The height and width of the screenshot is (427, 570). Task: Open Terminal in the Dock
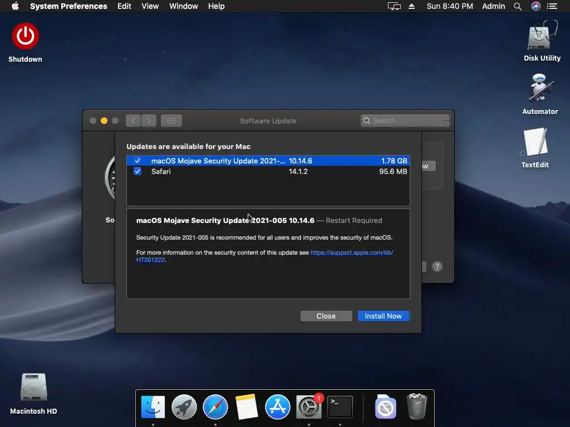pyautogui.click(x=340, y=406)
